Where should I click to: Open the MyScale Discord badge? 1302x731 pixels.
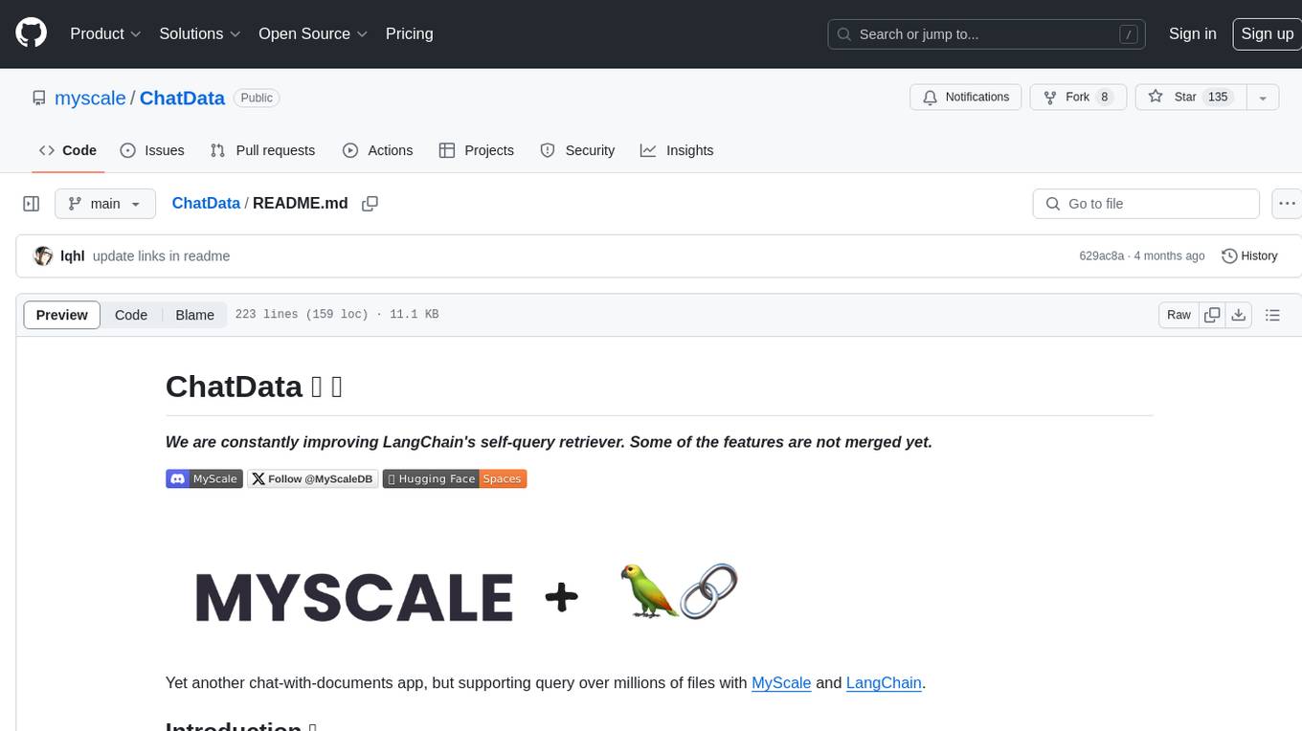click(x=204, y=478)
